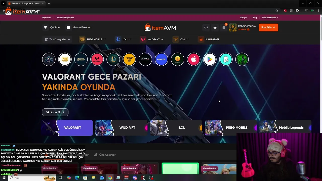The image size is (322, 181).
Task: Open the İLAN PAZARI menu item
Action: (208, 39)
